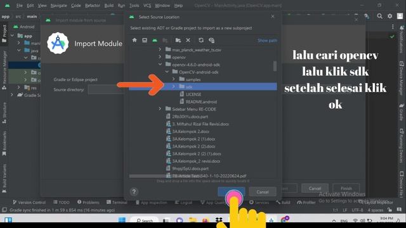This screenshot has height=228, width=406.
Task: Select README.android file
Action: 201,101
